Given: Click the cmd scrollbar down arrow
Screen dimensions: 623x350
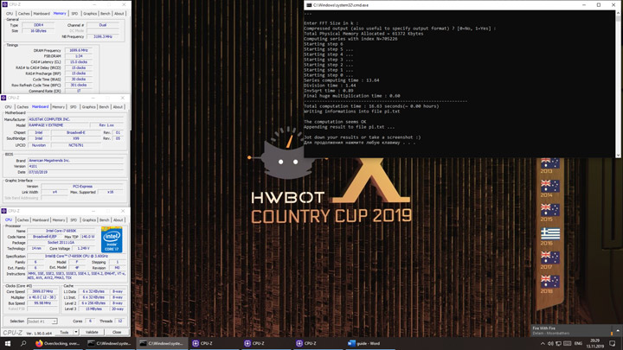Looking at the screenshot, I should coord(618,156).
